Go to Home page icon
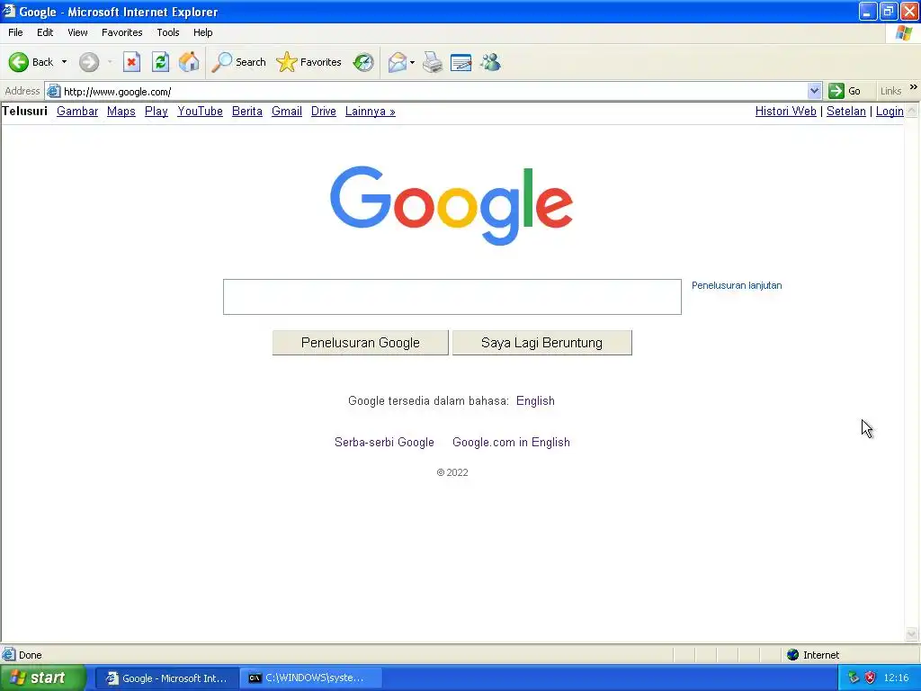The image size is (921, 691). [x=189, y=62]
